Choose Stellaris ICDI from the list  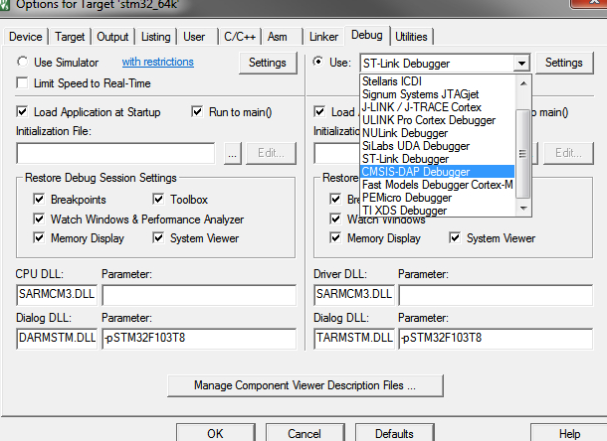pyautogui.click(x=438, y=81)
